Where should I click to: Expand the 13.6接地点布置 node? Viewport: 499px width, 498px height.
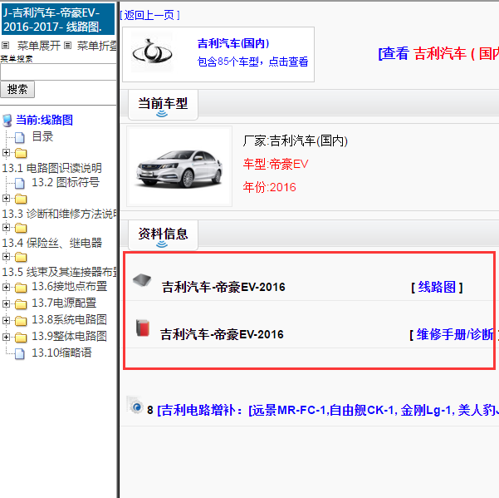tap(6, 287)
